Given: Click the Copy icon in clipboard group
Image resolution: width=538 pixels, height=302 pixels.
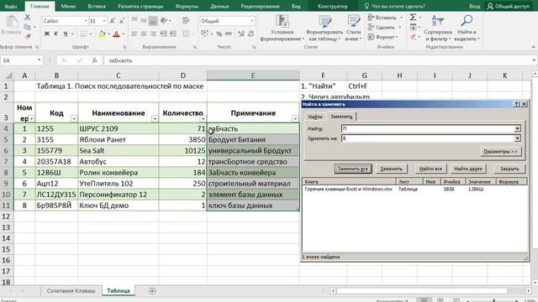Looking at the screenshot, I should point(28,27).
